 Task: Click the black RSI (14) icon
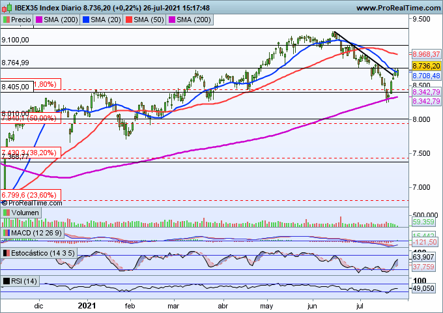7,281
